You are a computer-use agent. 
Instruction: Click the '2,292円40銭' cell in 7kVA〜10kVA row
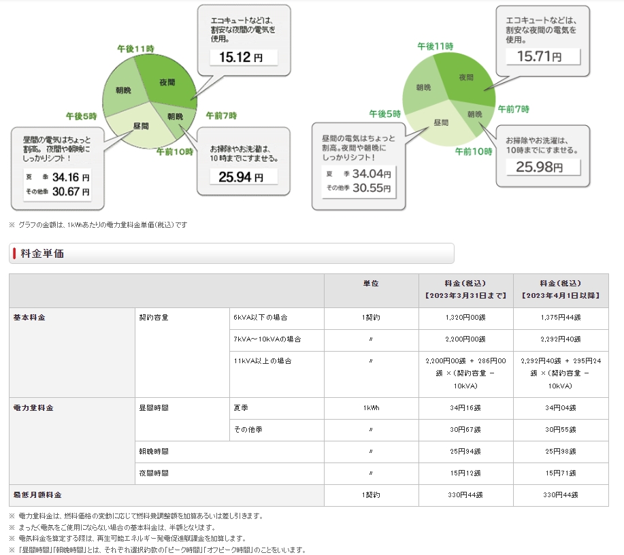pyautogui.click(x=561, y=340)
